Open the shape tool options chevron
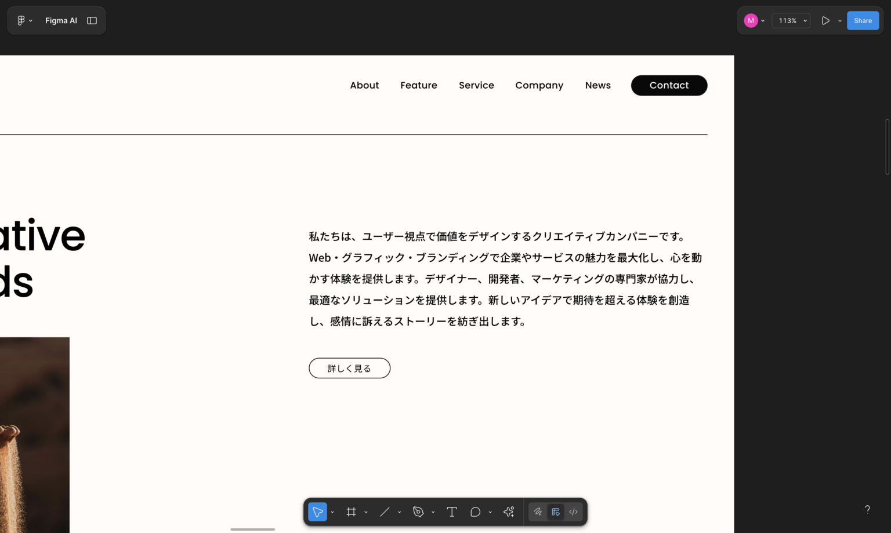891x533 pixels. [490, 512]
